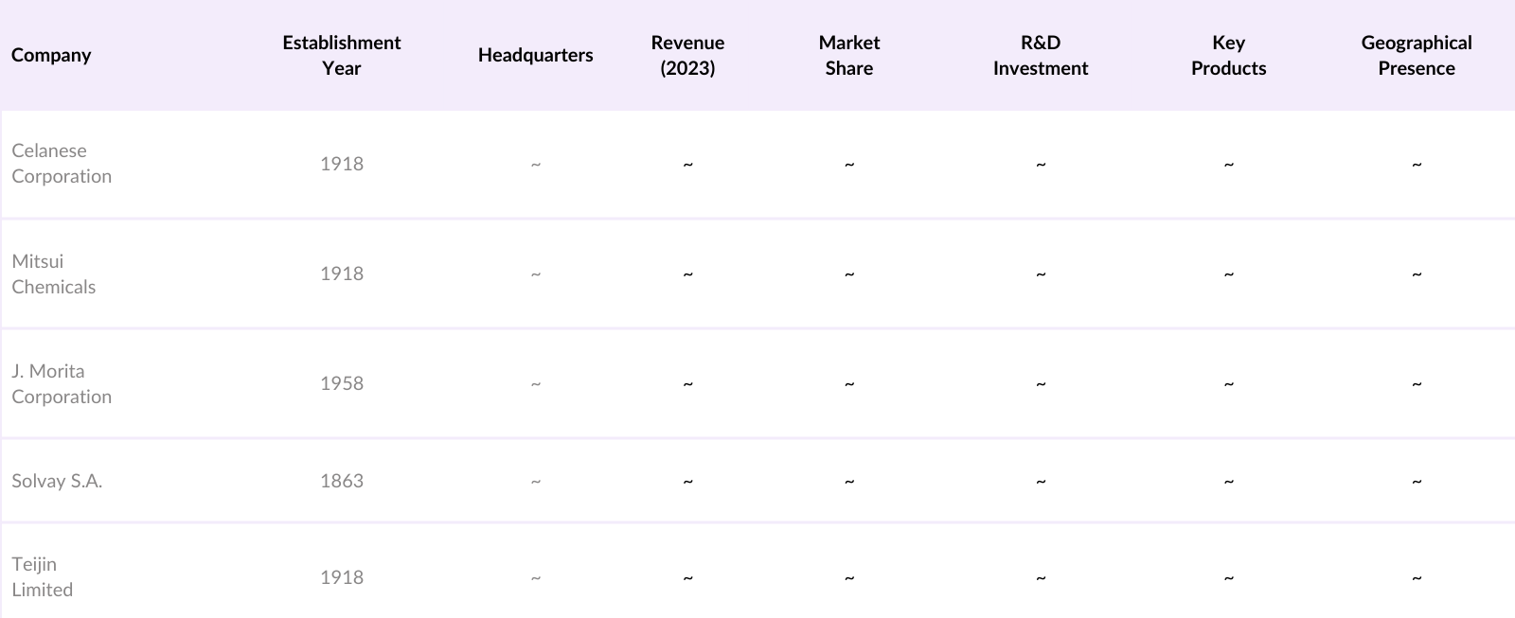Click the Revenue (2023) column header
1515x618 pixels.
point(687,55)
